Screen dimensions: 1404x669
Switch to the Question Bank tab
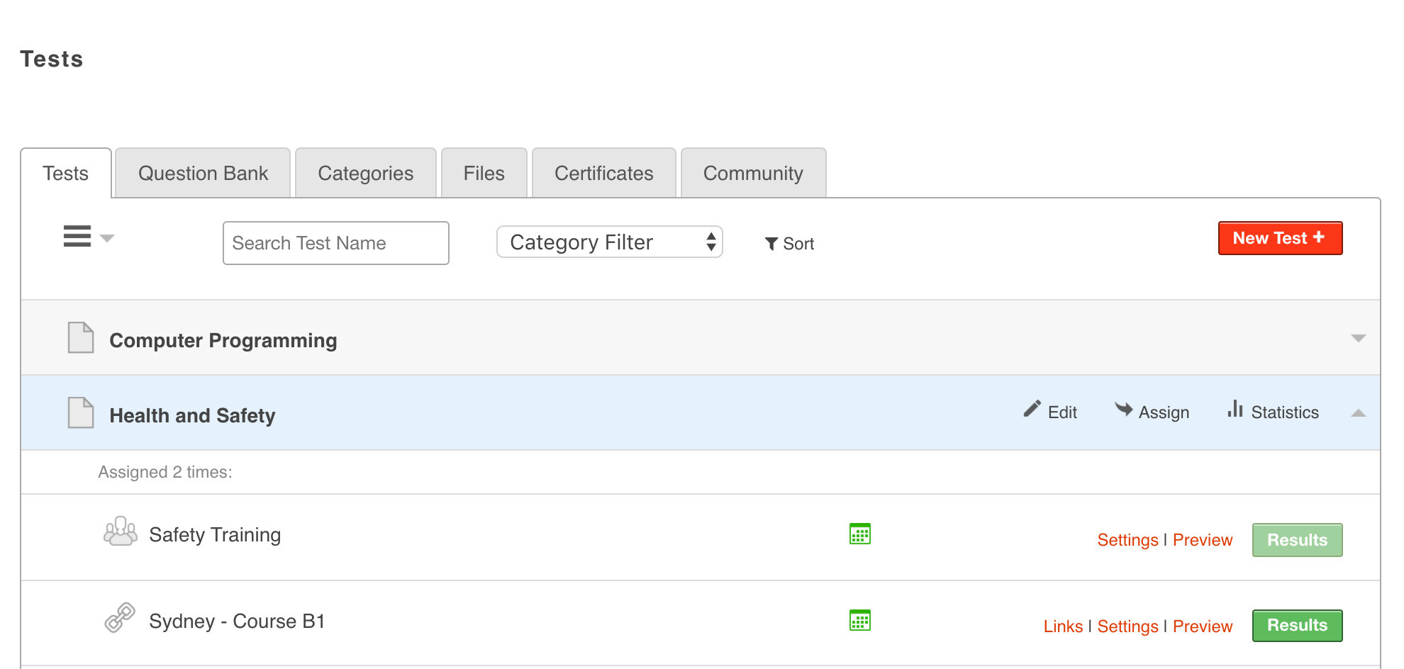203,174
